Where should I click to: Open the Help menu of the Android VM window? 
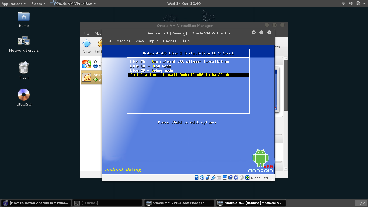185,41
